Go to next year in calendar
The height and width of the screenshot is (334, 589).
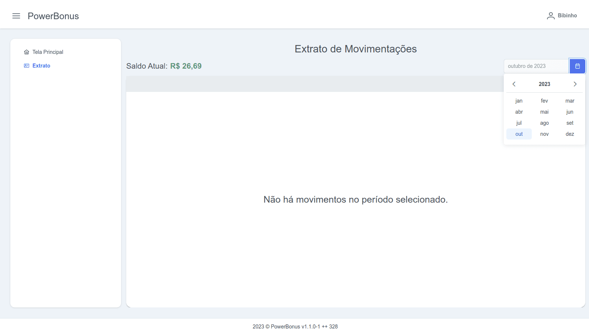point(575,84)
